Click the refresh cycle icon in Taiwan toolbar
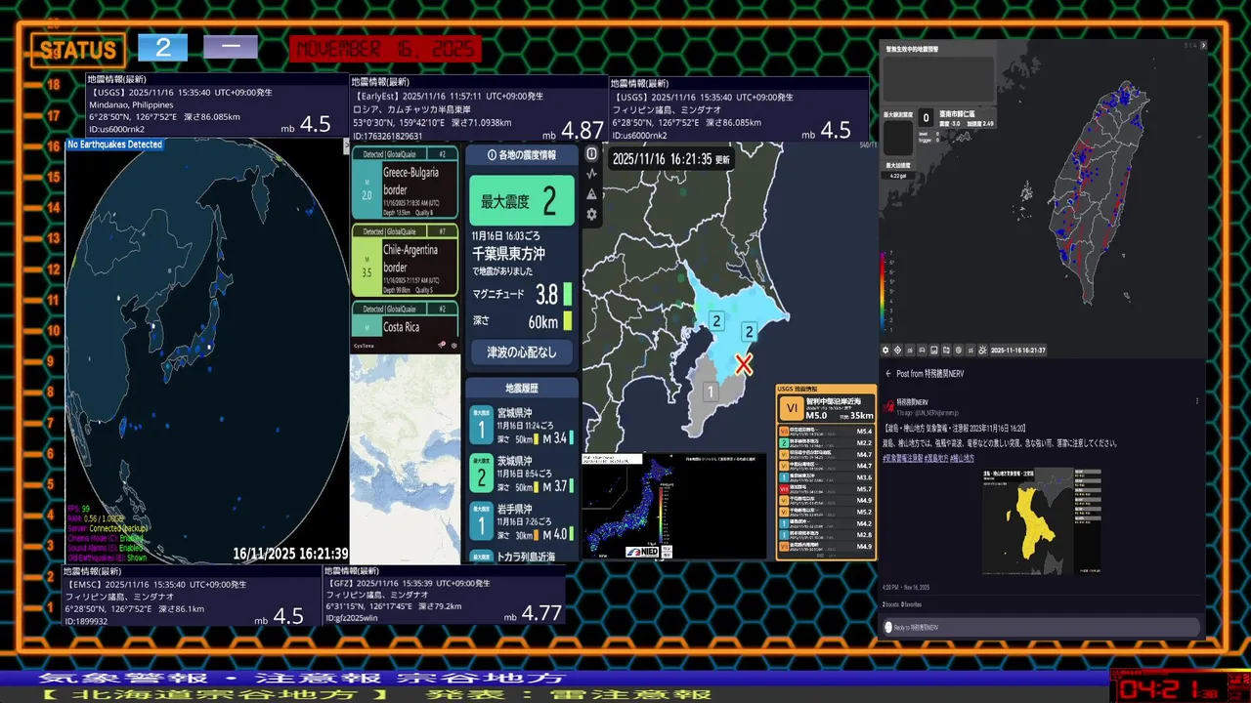The width and height of the screenshot is (1251, 703). pos(946,350)
